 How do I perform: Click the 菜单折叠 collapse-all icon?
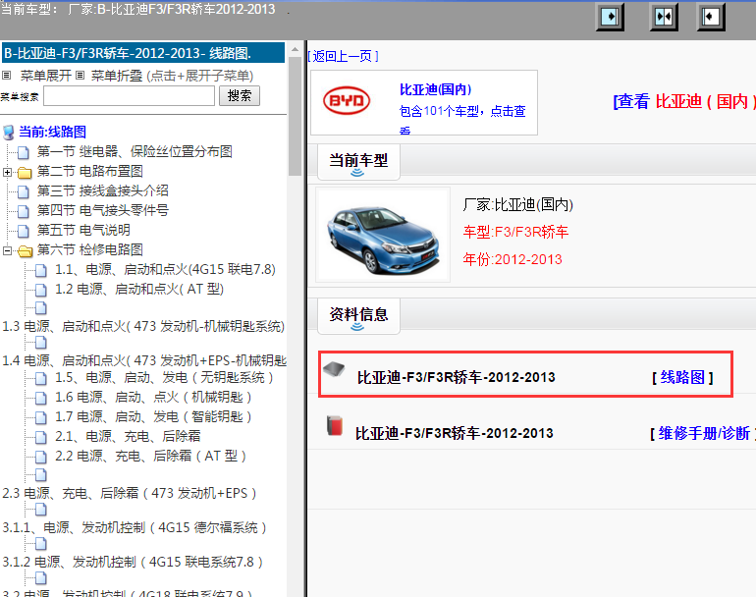[81, 76]
